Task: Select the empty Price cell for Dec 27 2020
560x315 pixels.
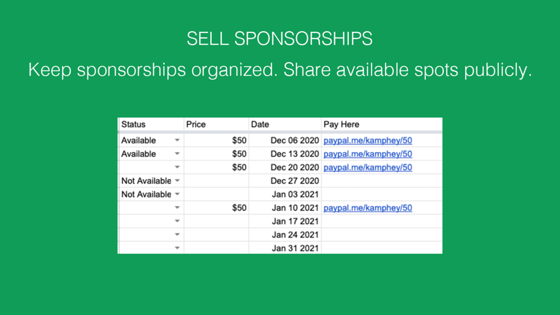Action: coord(216,181)
